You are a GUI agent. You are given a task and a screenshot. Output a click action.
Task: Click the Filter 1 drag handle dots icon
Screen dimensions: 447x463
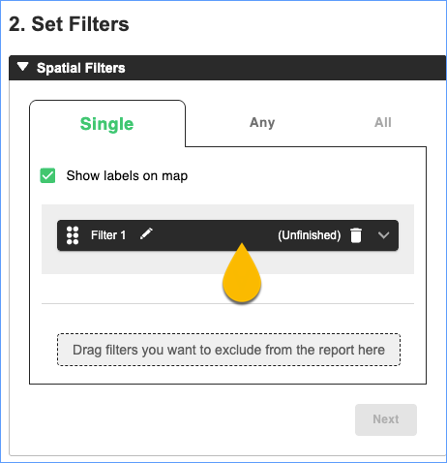click(73, 235)
